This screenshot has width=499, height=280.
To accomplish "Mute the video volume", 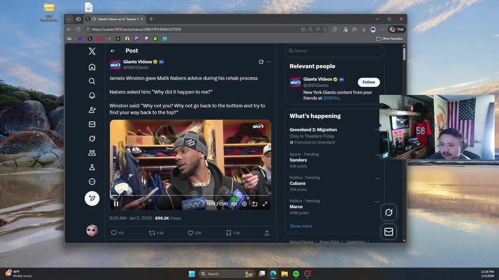I will click(x=234, y=204).
